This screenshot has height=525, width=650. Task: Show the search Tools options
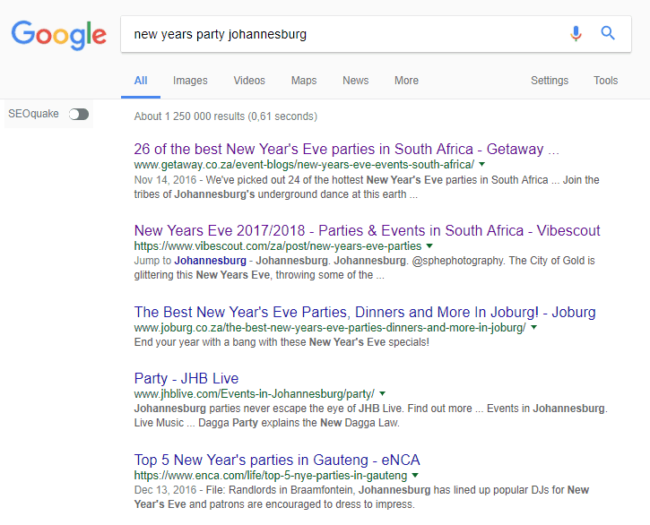(x=606, y=81)
